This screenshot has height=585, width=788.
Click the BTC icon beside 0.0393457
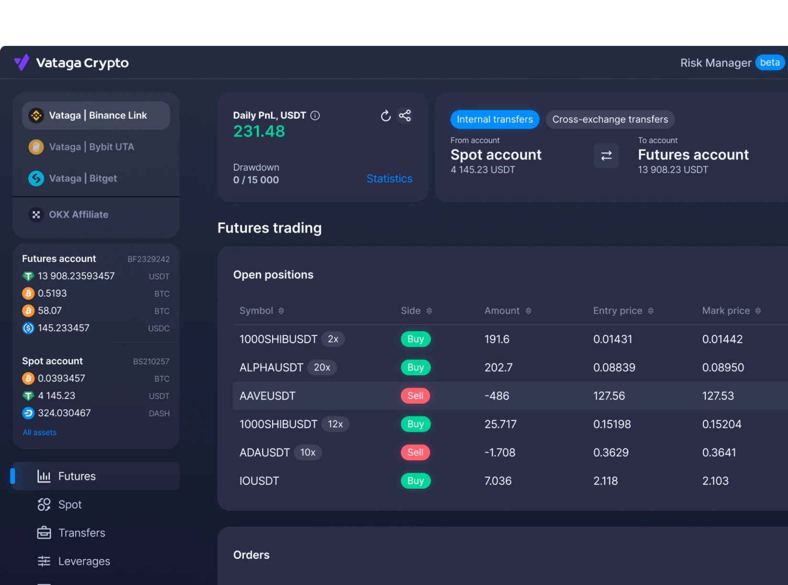click(28, 379)
